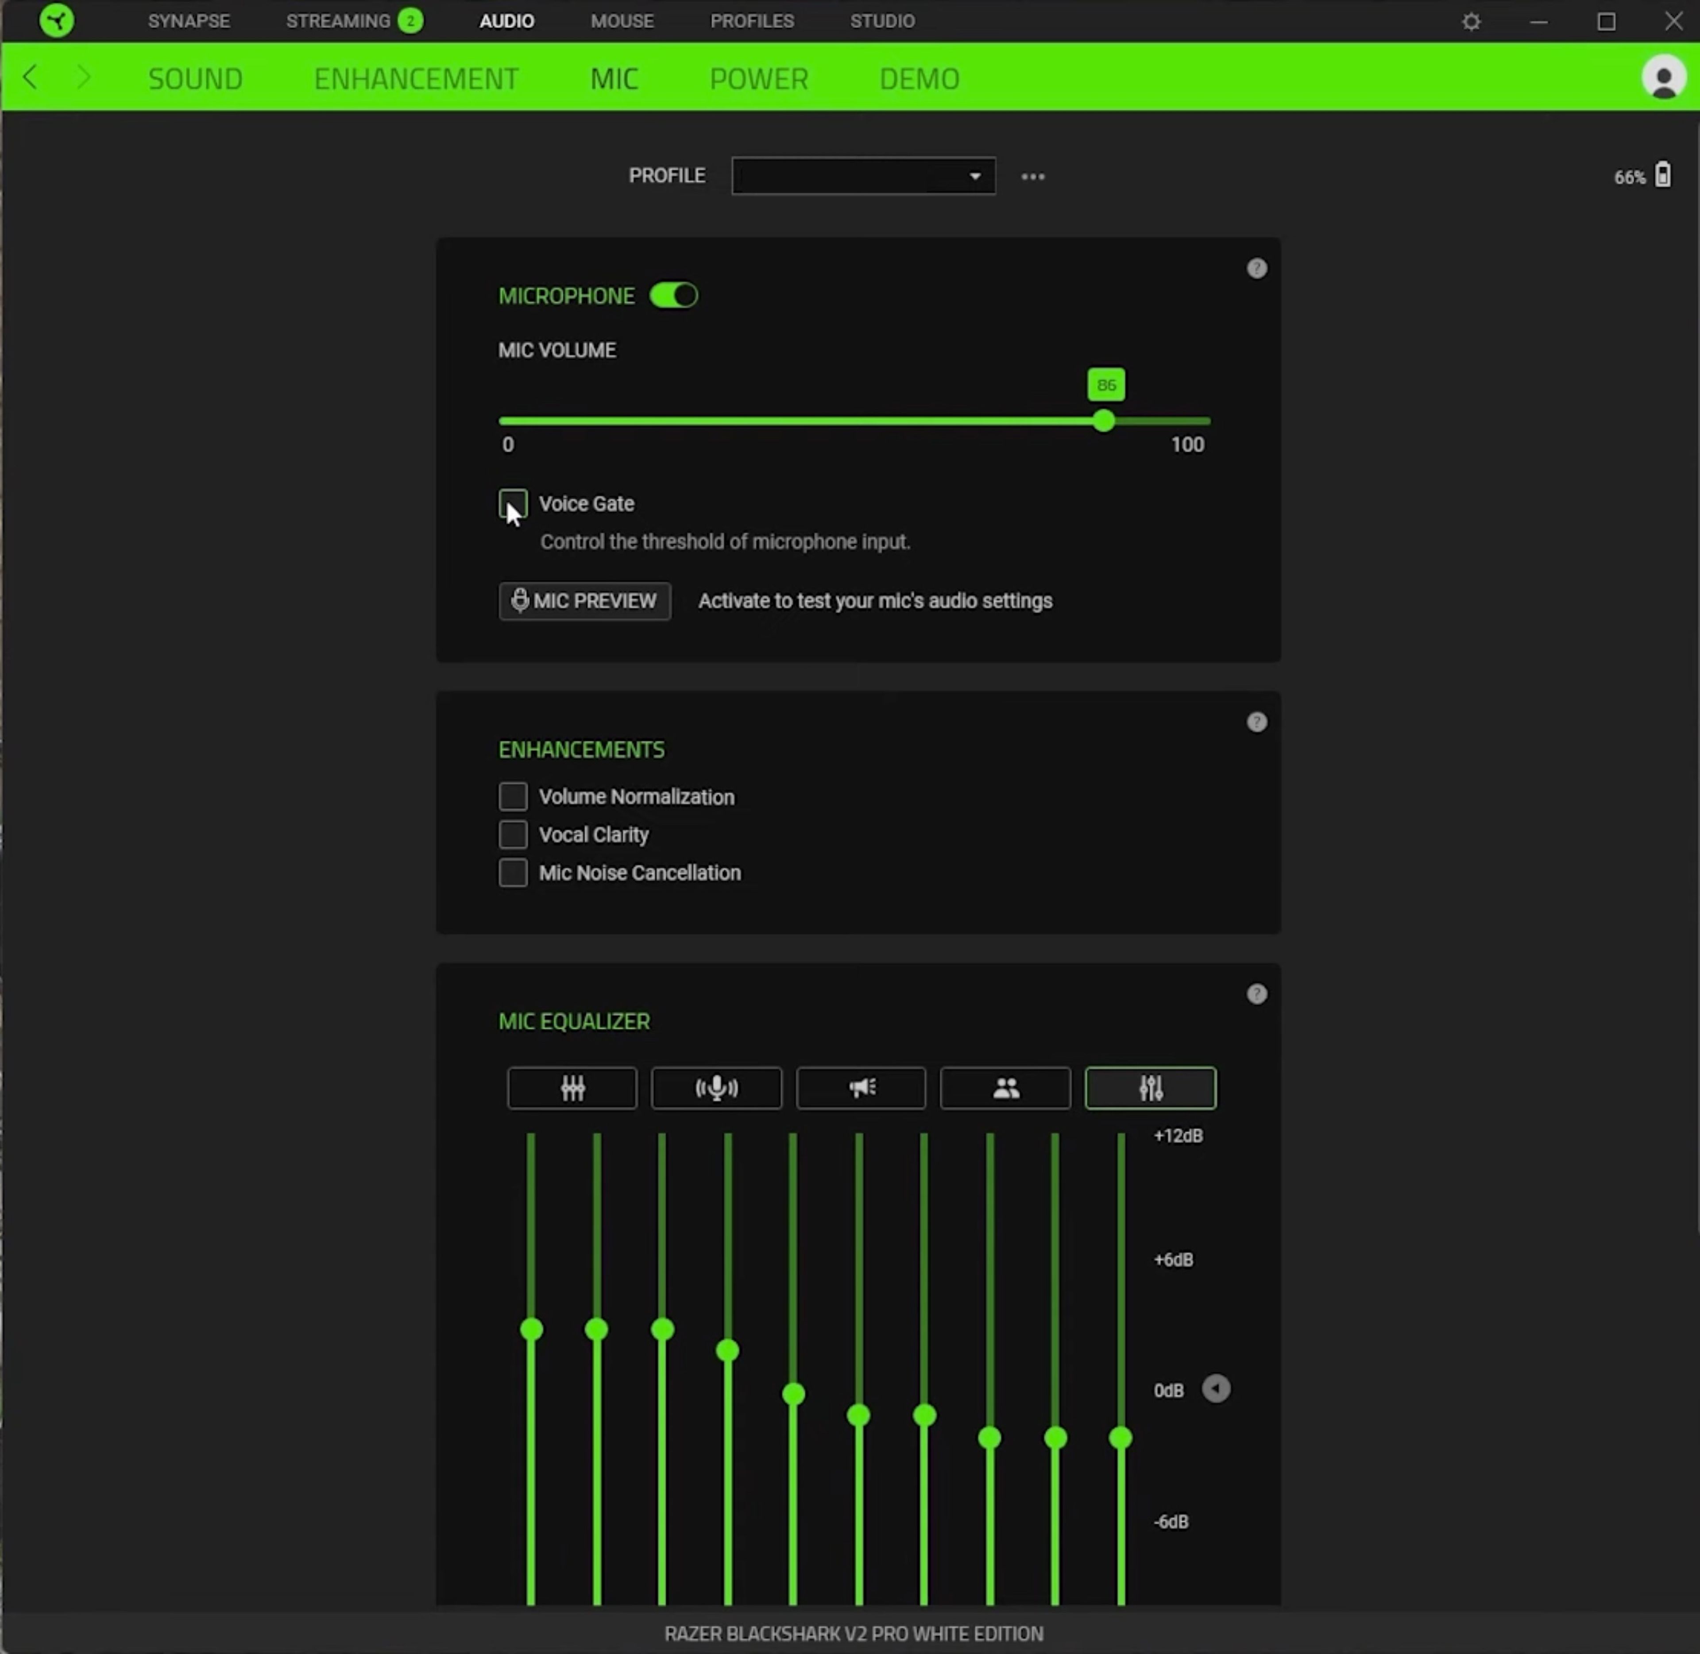The image size is (1700, 1654).
Task: Select the megaphone broadcast equalizer preset
Action: pos(860,1089)
